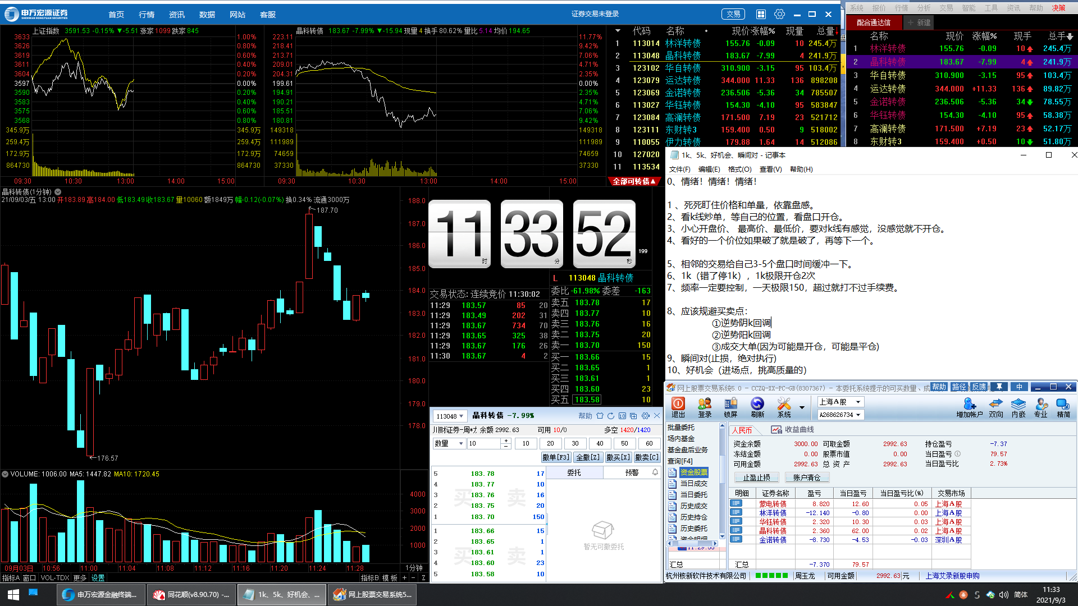Open the 数量 quantity type dropdown
Image resolution: width=1078 pixels, height=606 pixels.
tap(461, 443)
